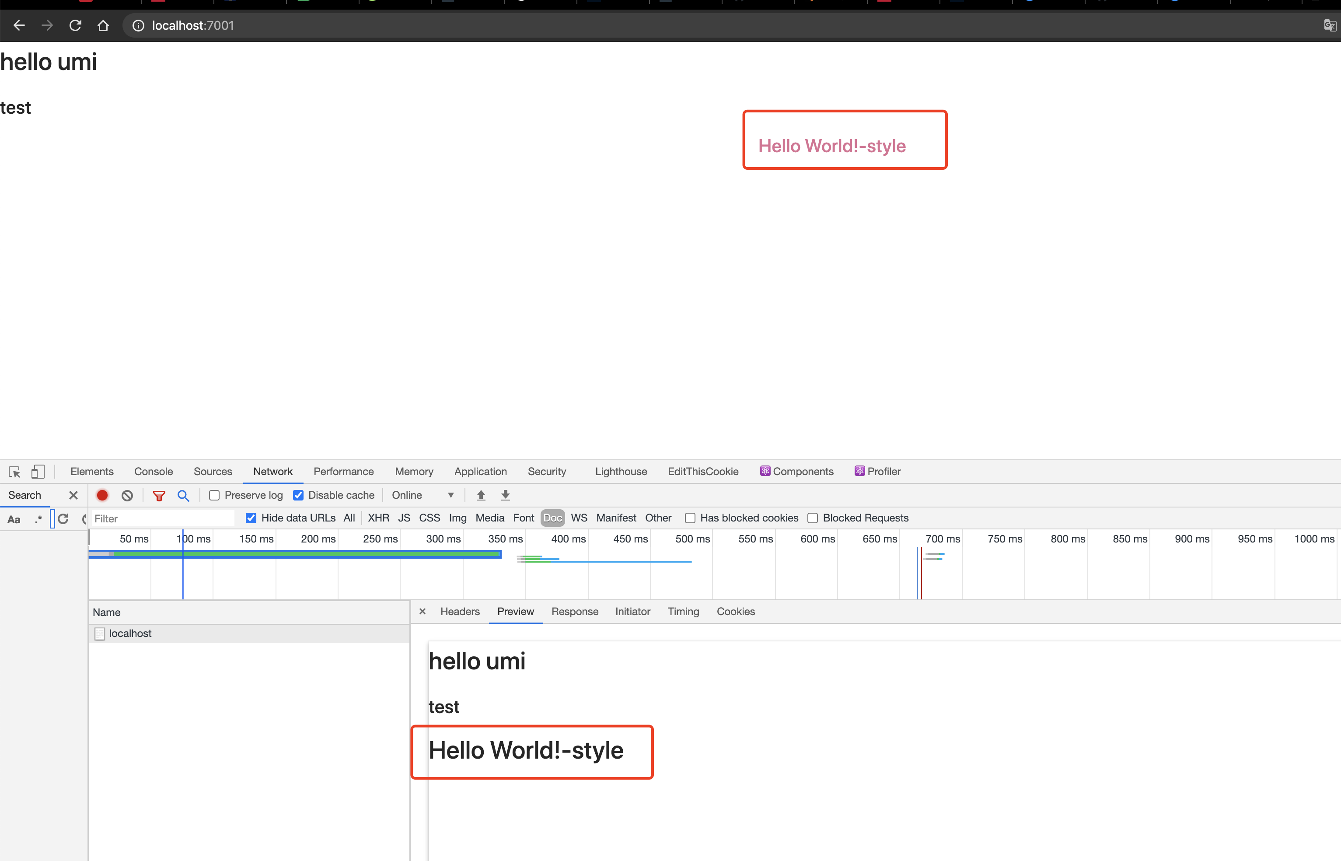The height and width of the screenshot is (861, 1341).
Task: Select the inspect element cursor icon
Action: pos(14,471)
